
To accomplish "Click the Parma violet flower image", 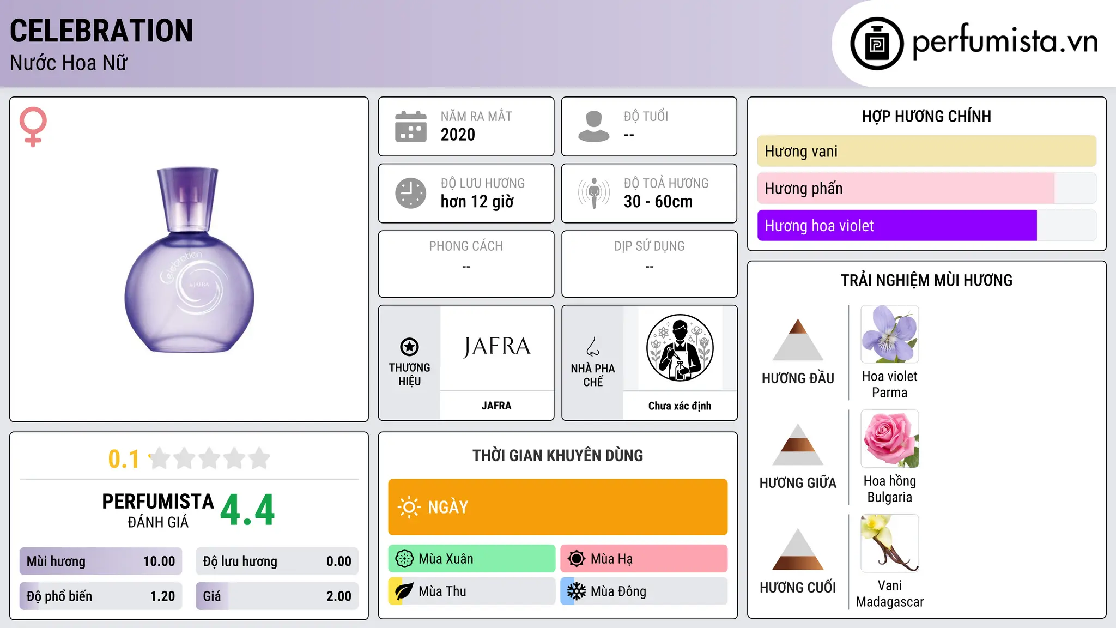I will point(890,334).
